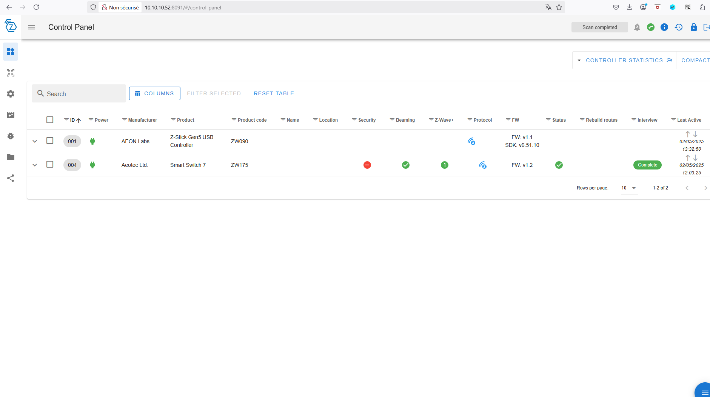Click the Z-Wave JS UI logo
710x397 pixels.
[11, 26]
